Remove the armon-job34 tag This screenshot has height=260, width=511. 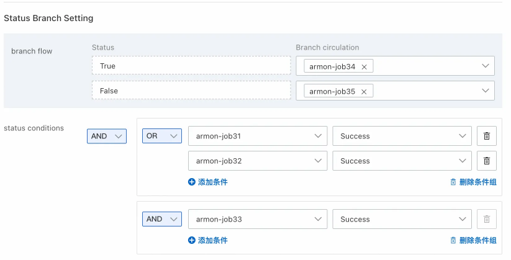[x=364, y=66]
